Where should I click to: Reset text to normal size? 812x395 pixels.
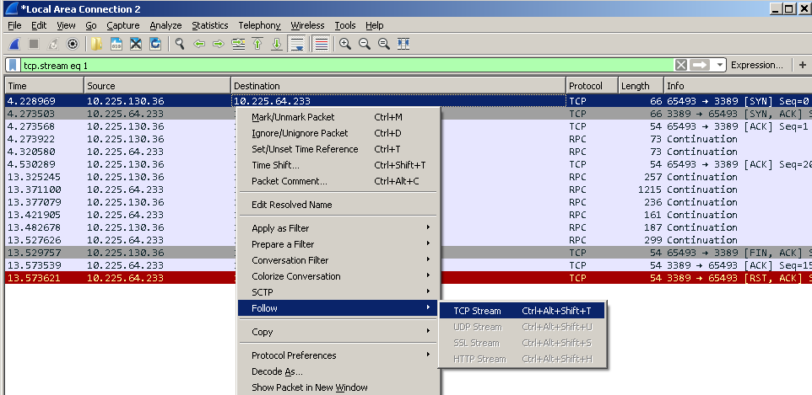point(384,44)
